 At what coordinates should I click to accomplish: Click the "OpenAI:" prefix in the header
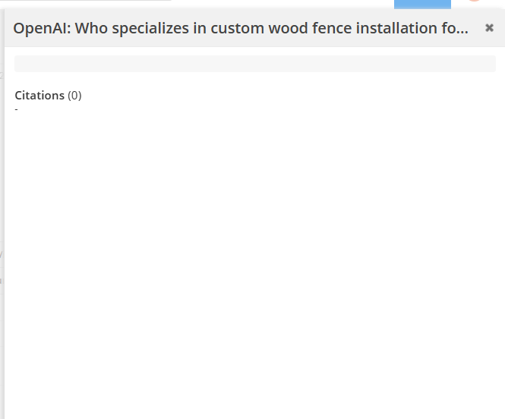pyautogui.click(x=42, y=29)
